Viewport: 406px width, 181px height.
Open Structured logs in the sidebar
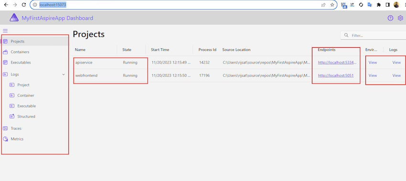pyautogui.click(x=26, y=117)
